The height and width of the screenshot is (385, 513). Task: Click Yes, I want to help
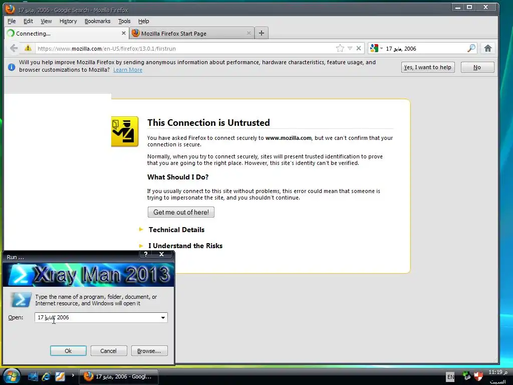428,67
